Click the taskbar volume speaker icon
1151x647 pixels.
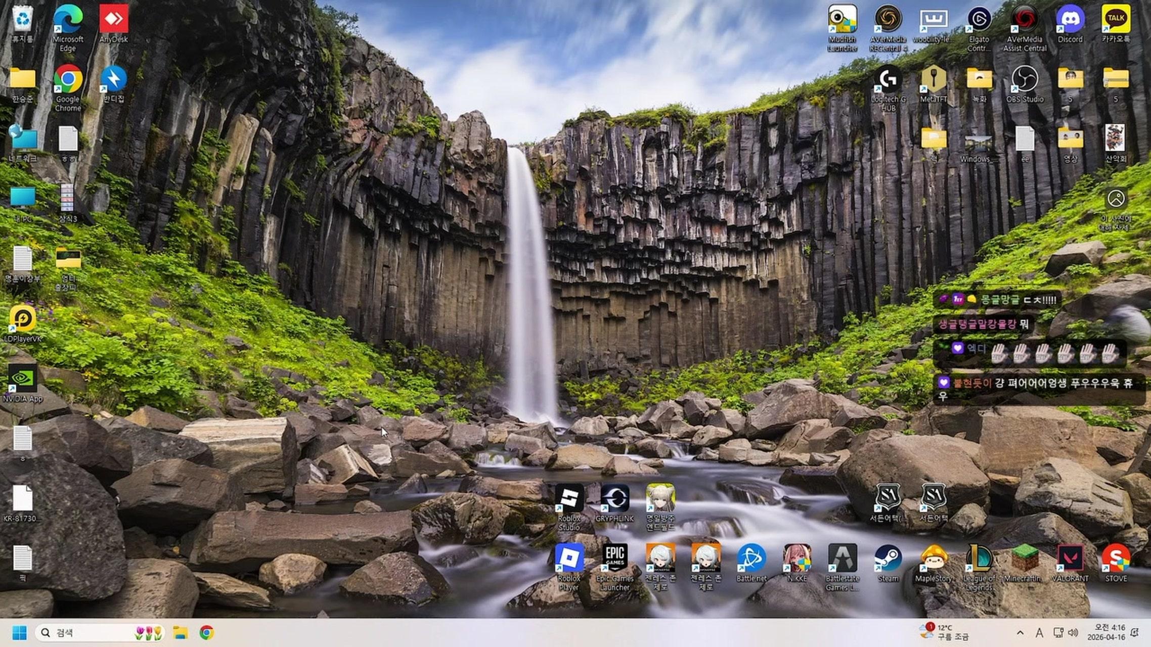point(1074,633)
